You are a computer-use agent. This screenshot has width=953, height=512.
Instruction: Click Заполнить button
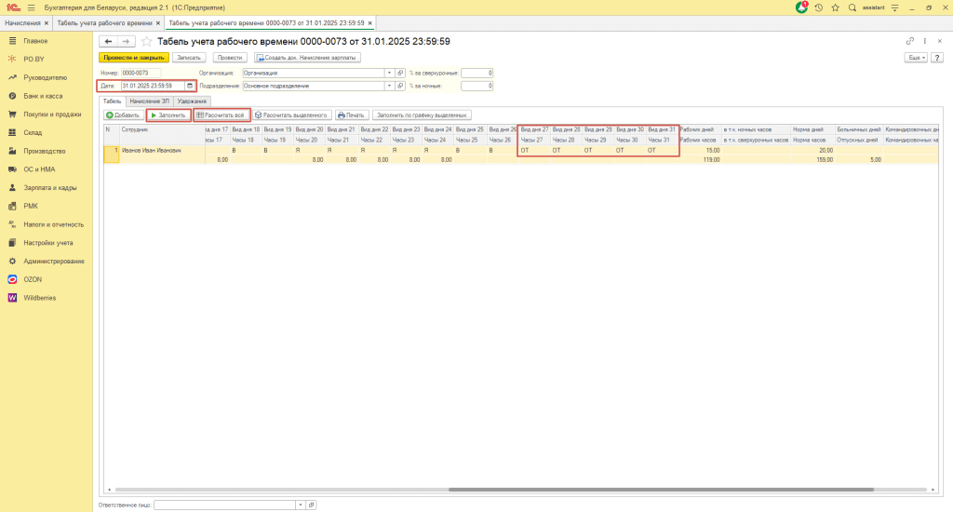(168, 115)
